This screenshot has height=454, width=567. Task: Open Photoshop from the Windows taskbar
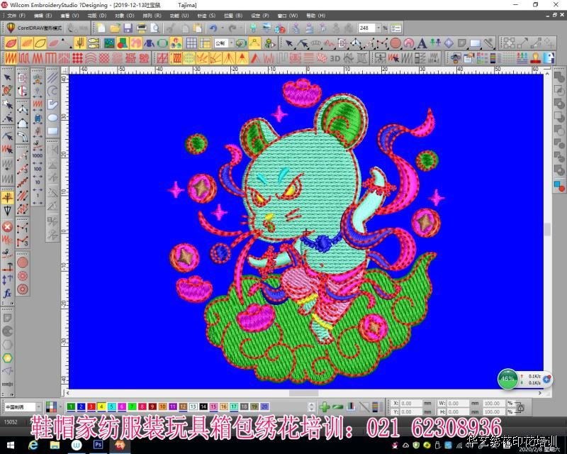tap(99, 445)
